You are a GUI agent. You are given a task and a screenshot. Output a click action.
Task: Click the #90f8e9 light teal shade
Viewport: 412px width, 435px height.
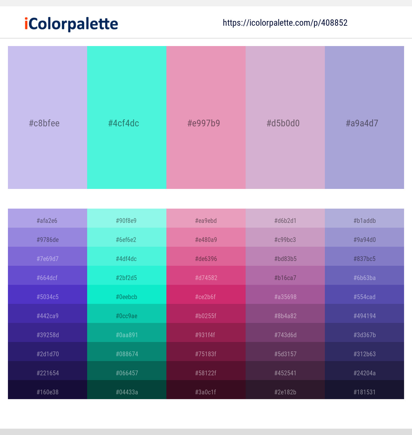[126, 221]
